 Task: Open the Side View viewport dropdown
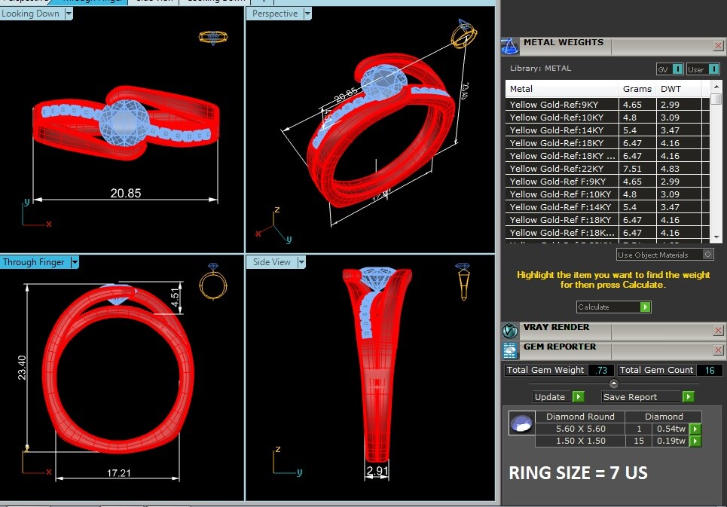click(x=301, y=262)
